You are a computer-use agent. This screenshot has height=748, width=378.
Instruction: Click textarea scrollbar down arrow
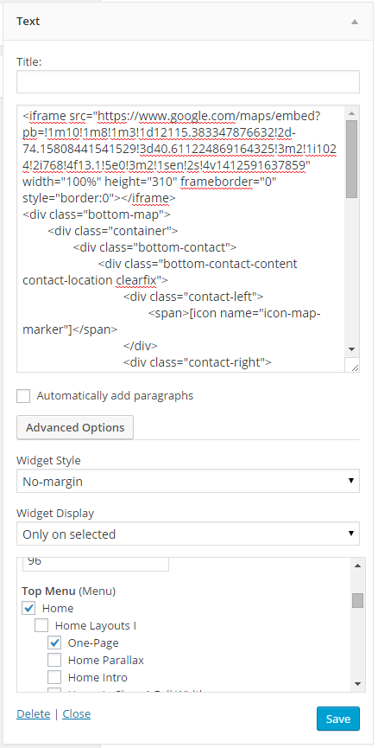point(352,348)
